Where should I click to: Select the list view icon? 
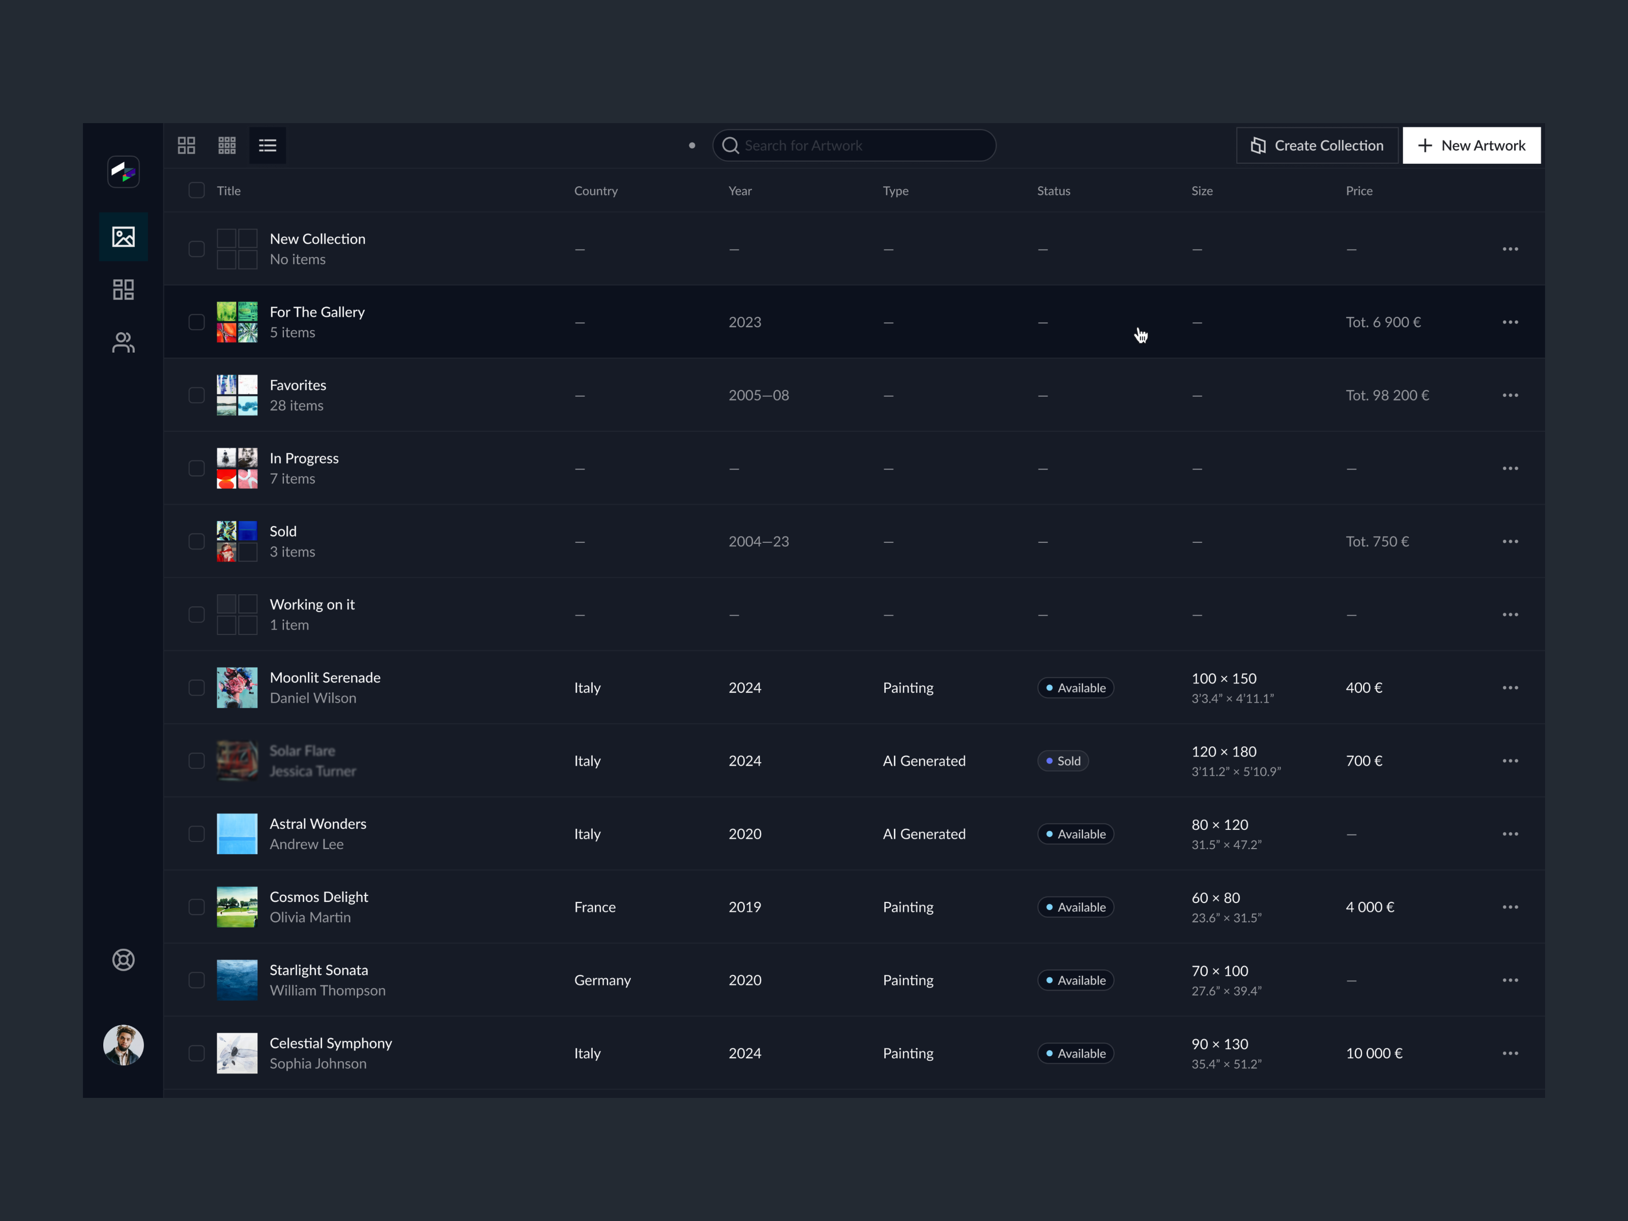(x=267, y=145)
